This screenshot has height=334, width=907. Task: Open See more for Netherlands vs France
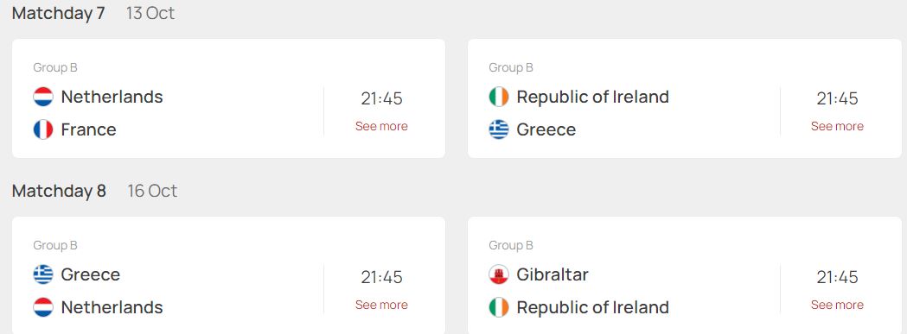(x=381, y=126)
